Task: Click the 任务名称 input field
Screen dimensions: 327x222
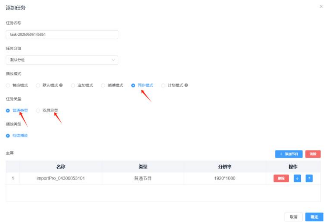Action: coord(62,34)
